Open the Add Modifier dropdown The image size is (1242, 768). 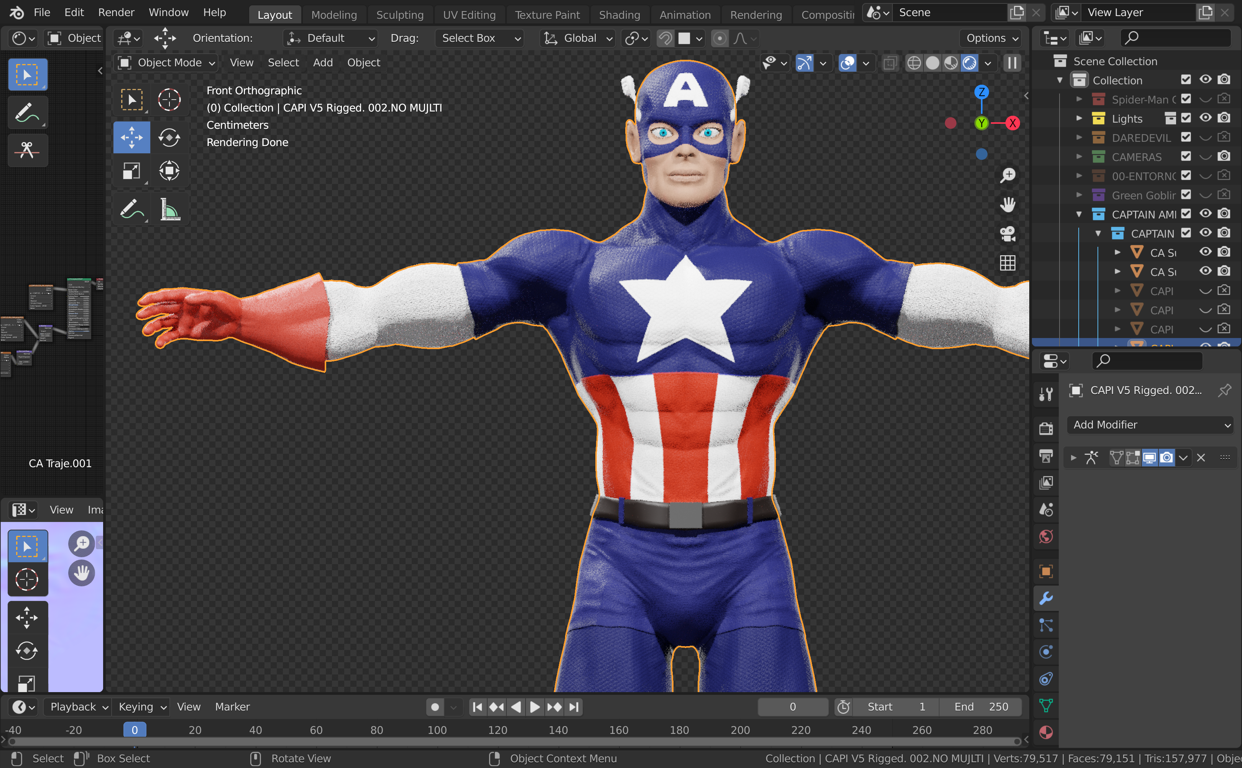click(1150, 425)
